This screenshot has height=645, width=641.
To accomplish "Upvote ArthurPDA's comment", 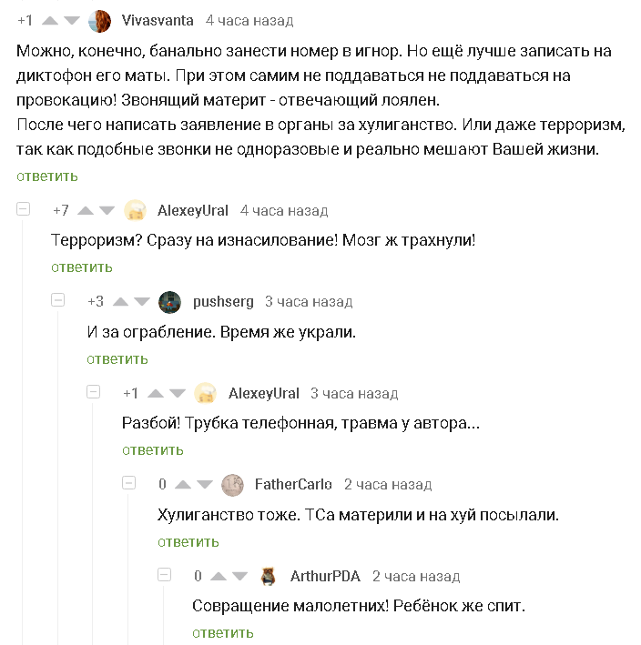I will (219, 576).
